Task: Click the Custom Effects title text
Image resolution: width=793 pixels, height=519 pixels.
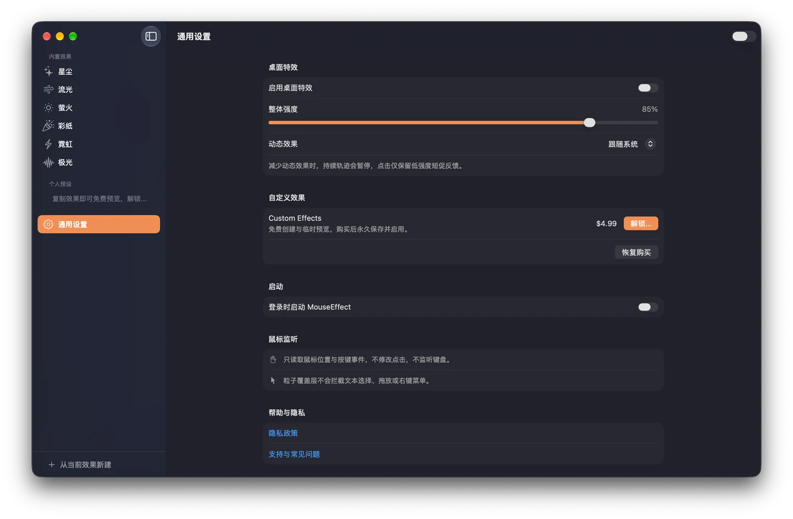Action: click(x=295, y=218)
